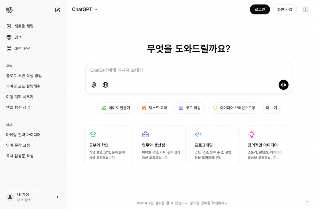The width and height of the screenshot is (314, 209).
Task: Click the bulb icon in 아이디어 브레인스토밍
Action: click(x=215, y=108)
